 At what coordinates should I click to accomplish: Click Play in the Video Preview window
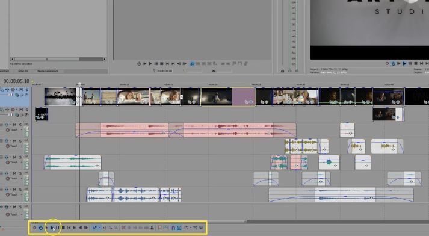tap(404, 64)
